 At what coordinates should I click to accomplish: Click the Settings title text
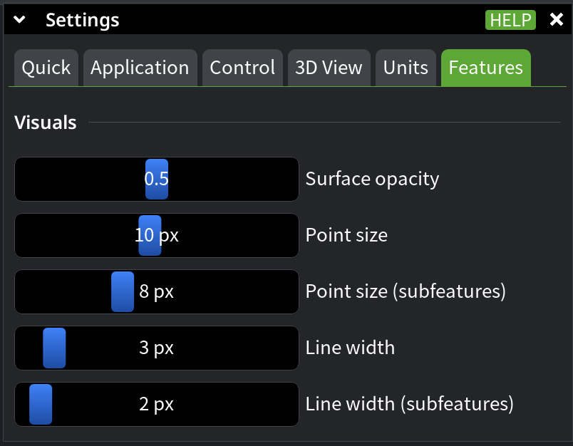pyautogui.click(x=83, y=20)
